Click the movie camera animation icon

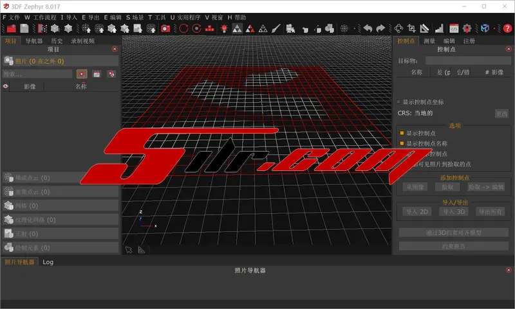tap(290, 29)
